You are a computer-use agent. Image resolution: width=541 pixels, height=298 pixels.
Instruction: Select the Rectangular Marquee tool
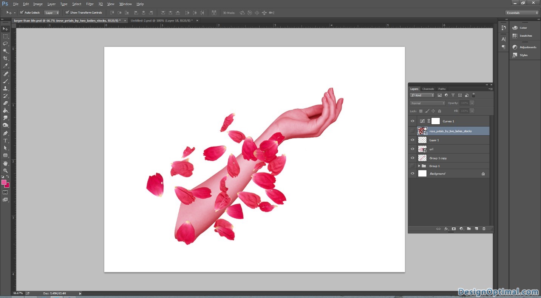coord(5,36)
